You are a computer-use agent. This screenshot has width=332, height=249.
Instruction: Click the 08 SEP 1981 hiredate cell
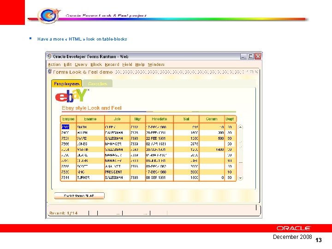[x=160, y=178]
